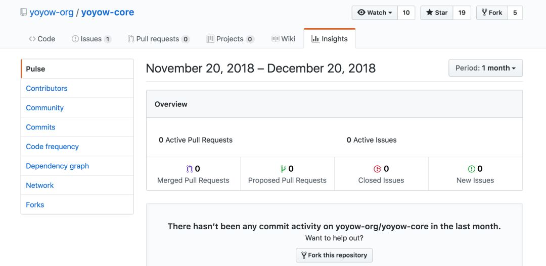Open the Projects tab
Viewport: 546px width, 266px height.
[230, 39]
